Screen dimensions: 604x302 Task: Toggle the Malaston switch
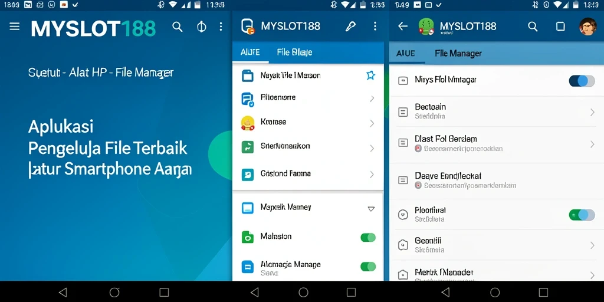(368, 237)
